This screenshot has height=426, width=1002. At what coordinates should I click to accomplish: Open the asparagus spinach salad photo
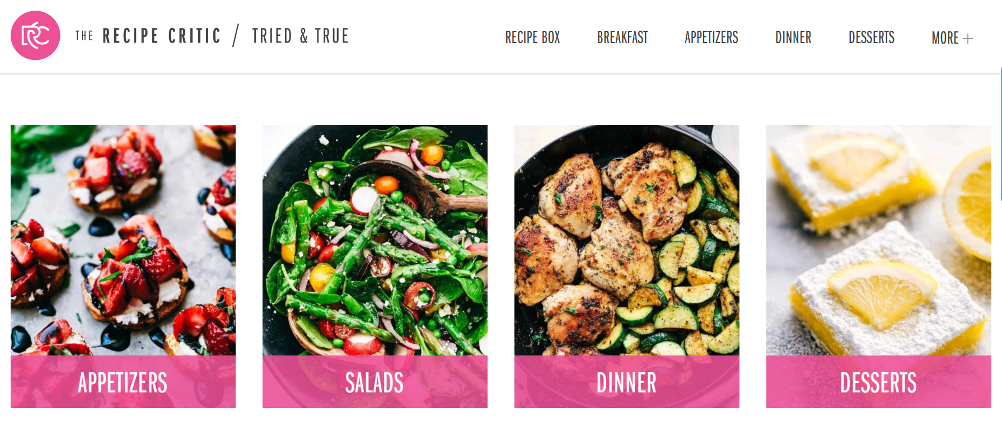pyautogui.click(x=375, y=240)
